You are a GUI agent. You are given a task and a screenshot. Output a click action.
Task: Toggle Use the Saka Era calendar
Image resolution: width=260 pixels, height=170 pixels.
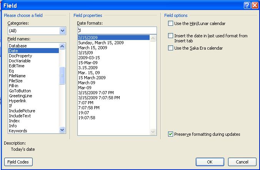[170, 48]
